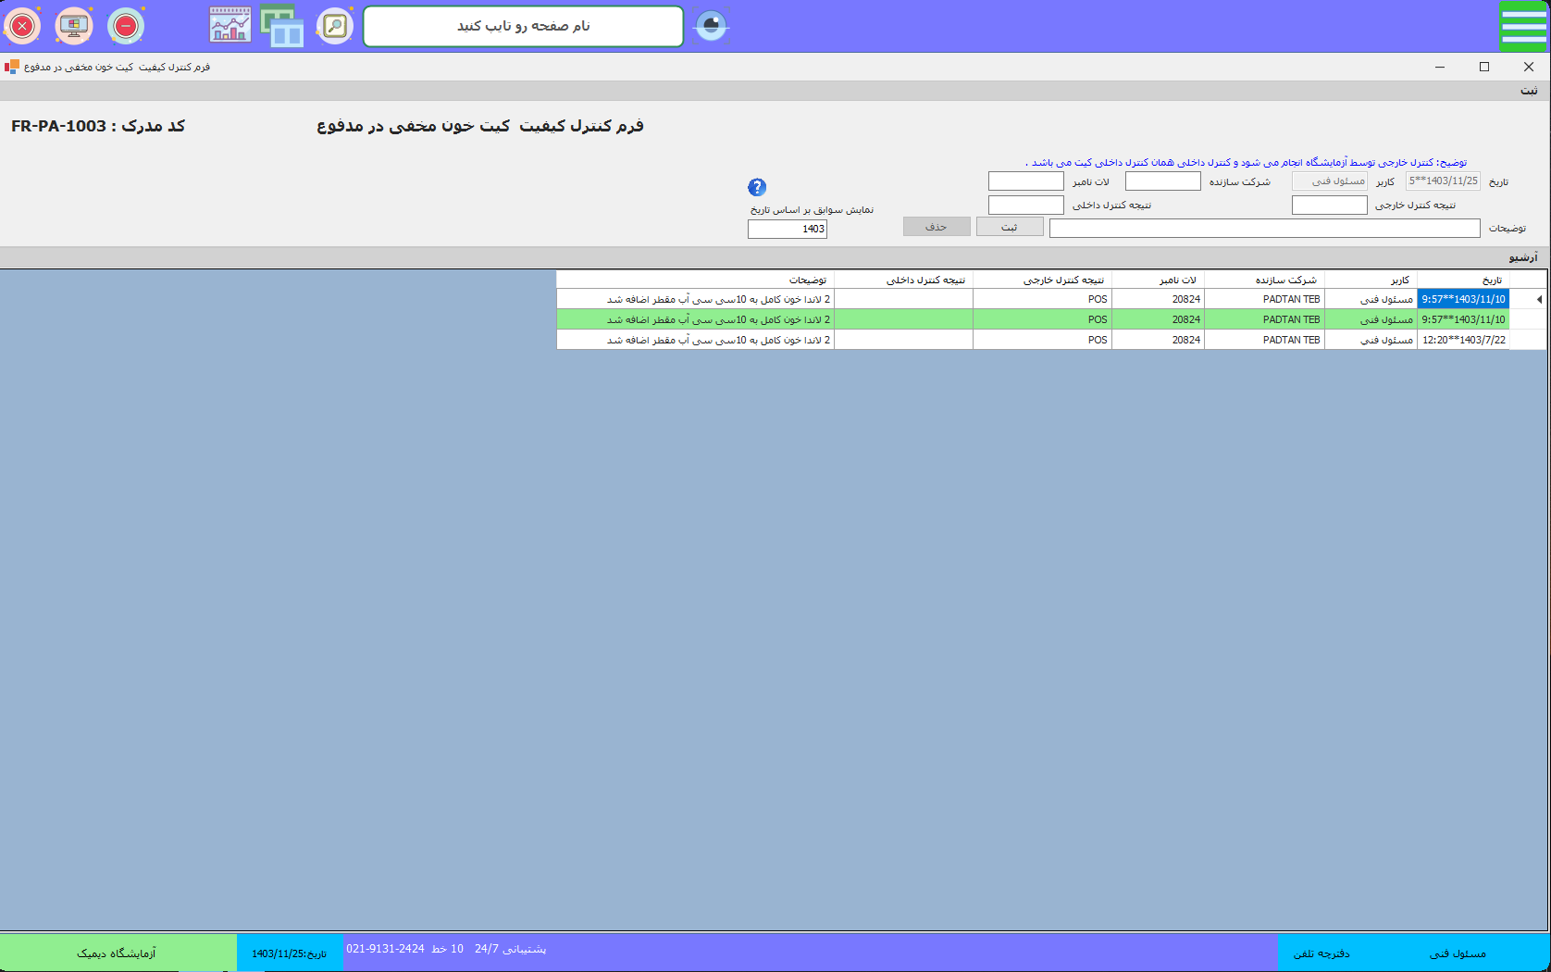Open the chart statistics icon
This screenshot has width=1551, height=972.
(x=230, y=26)
